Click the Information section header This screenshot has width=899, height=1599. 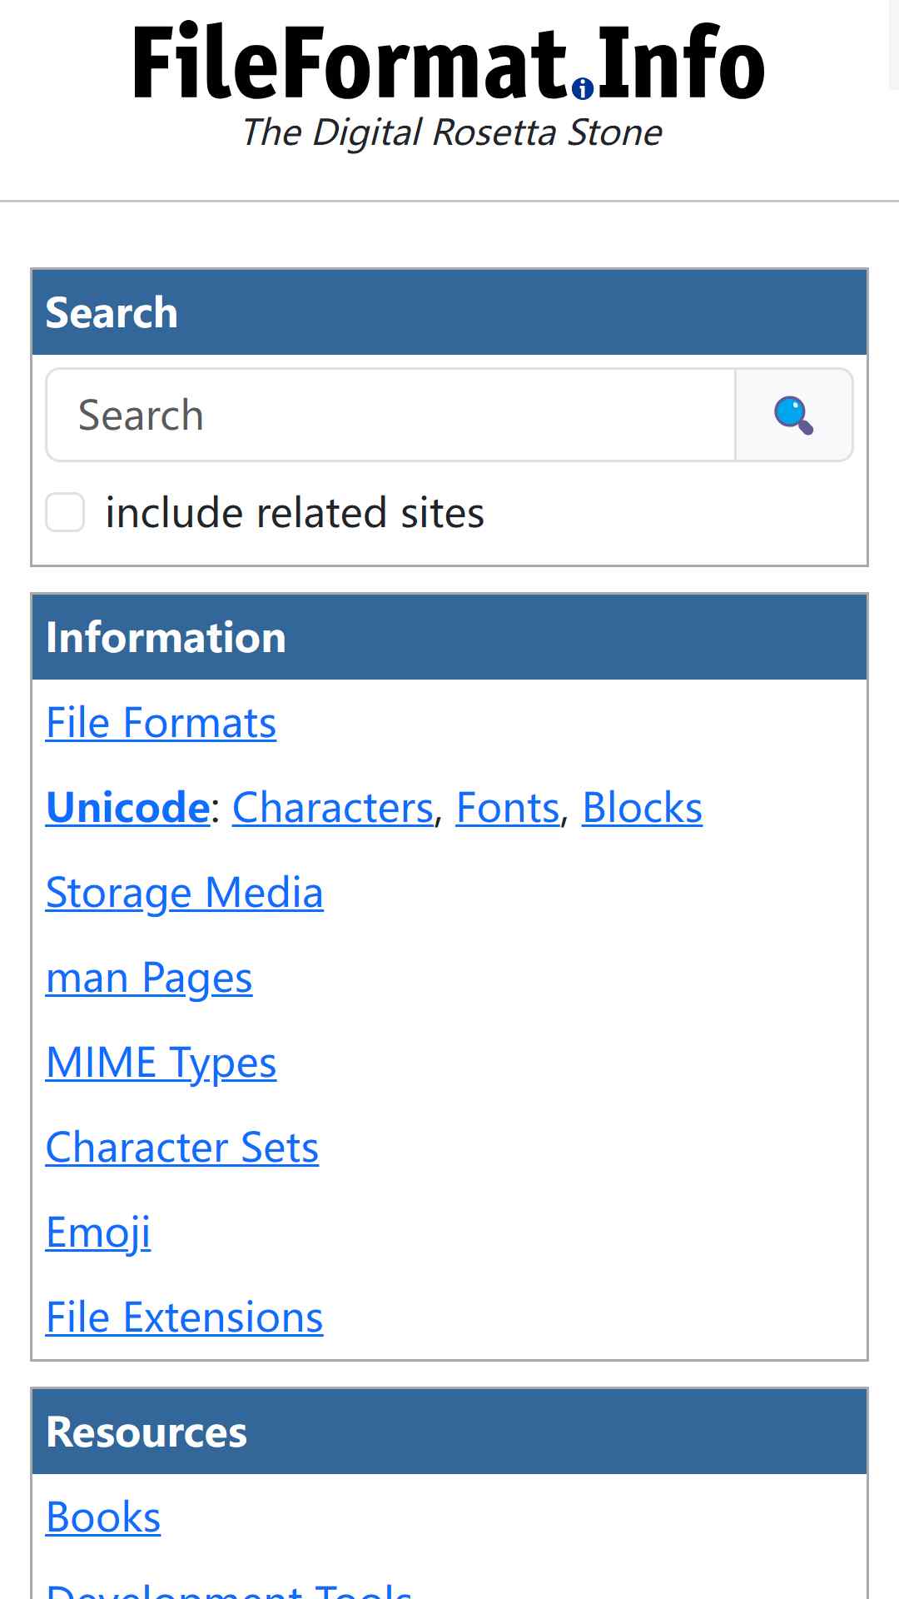[449, 637]
